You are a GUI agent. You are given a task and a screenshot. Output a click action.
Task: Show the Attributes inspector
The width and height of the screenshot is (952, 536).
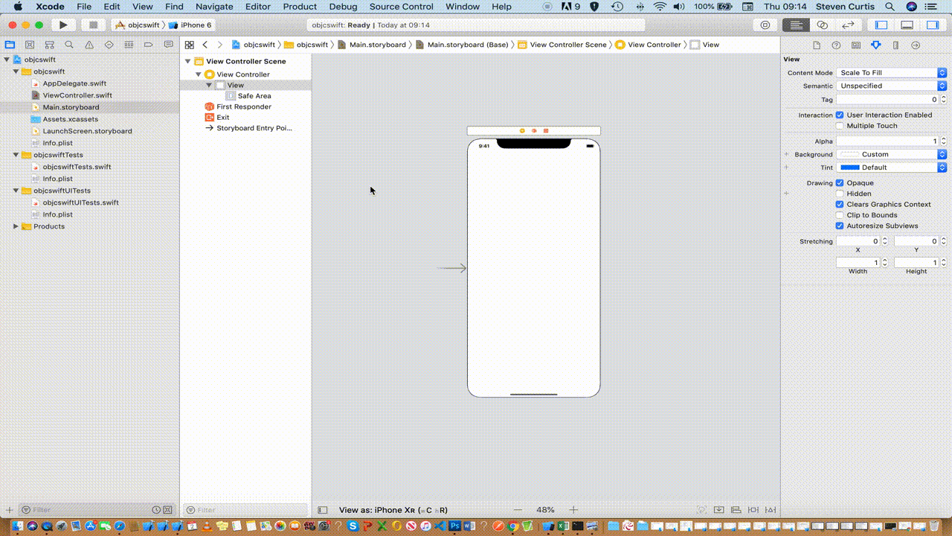[876, 45]
